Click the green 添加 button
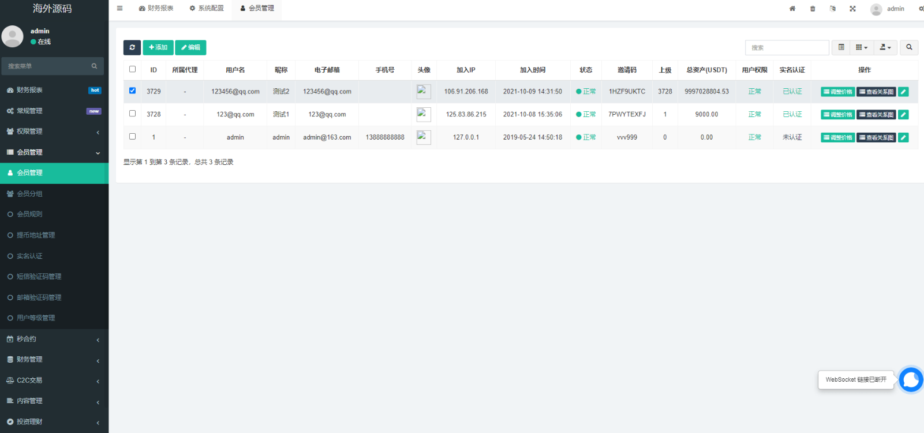 click(158, 47)
